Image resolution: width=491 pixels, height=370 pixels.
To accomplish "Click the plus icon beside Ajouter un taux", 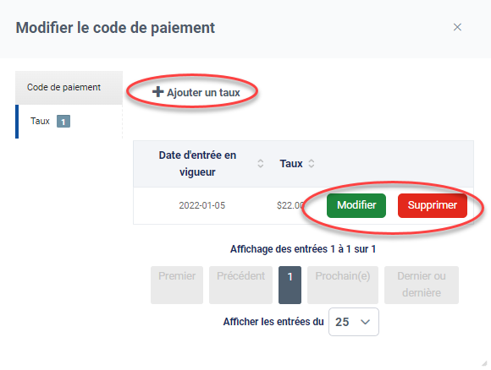I will coord(157,92).
